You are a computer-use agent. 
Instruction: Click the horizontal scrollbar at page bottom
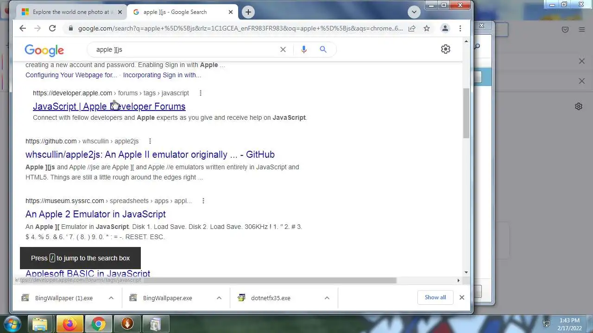[x=205, y=280]
